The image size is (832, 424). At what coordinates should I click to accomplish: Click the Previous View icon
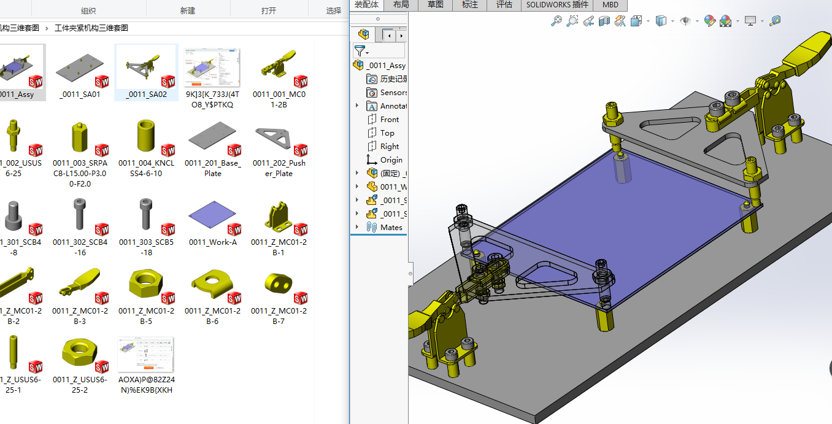588,21
